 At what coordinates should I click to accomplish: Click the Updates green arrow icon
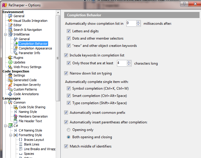[x=10, y=62]
